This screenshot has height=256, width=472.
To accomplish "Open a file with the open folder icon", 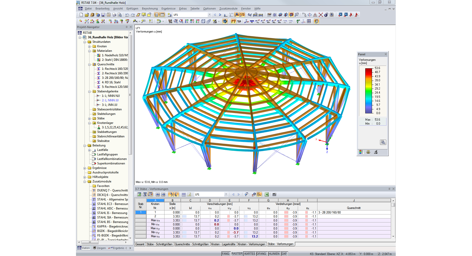I will [x=86, y=15].
